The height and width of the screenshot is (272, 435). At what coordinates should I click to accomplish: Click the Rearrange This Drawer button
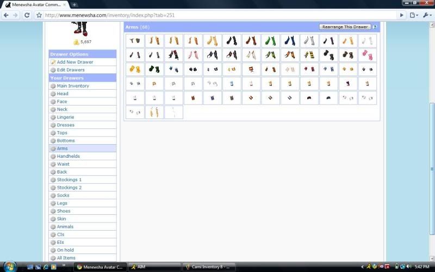345,27
